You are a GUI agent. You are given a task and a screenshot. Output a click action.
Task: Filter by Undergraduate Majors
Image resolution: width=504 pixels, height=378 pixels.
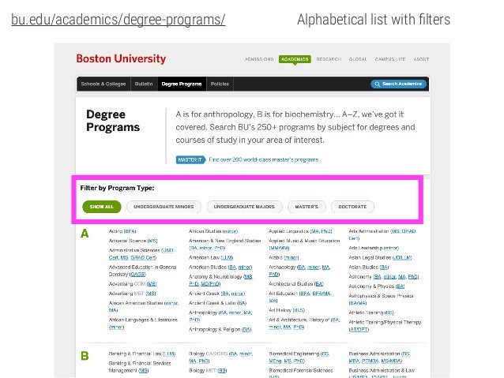(x=244, y=207)
